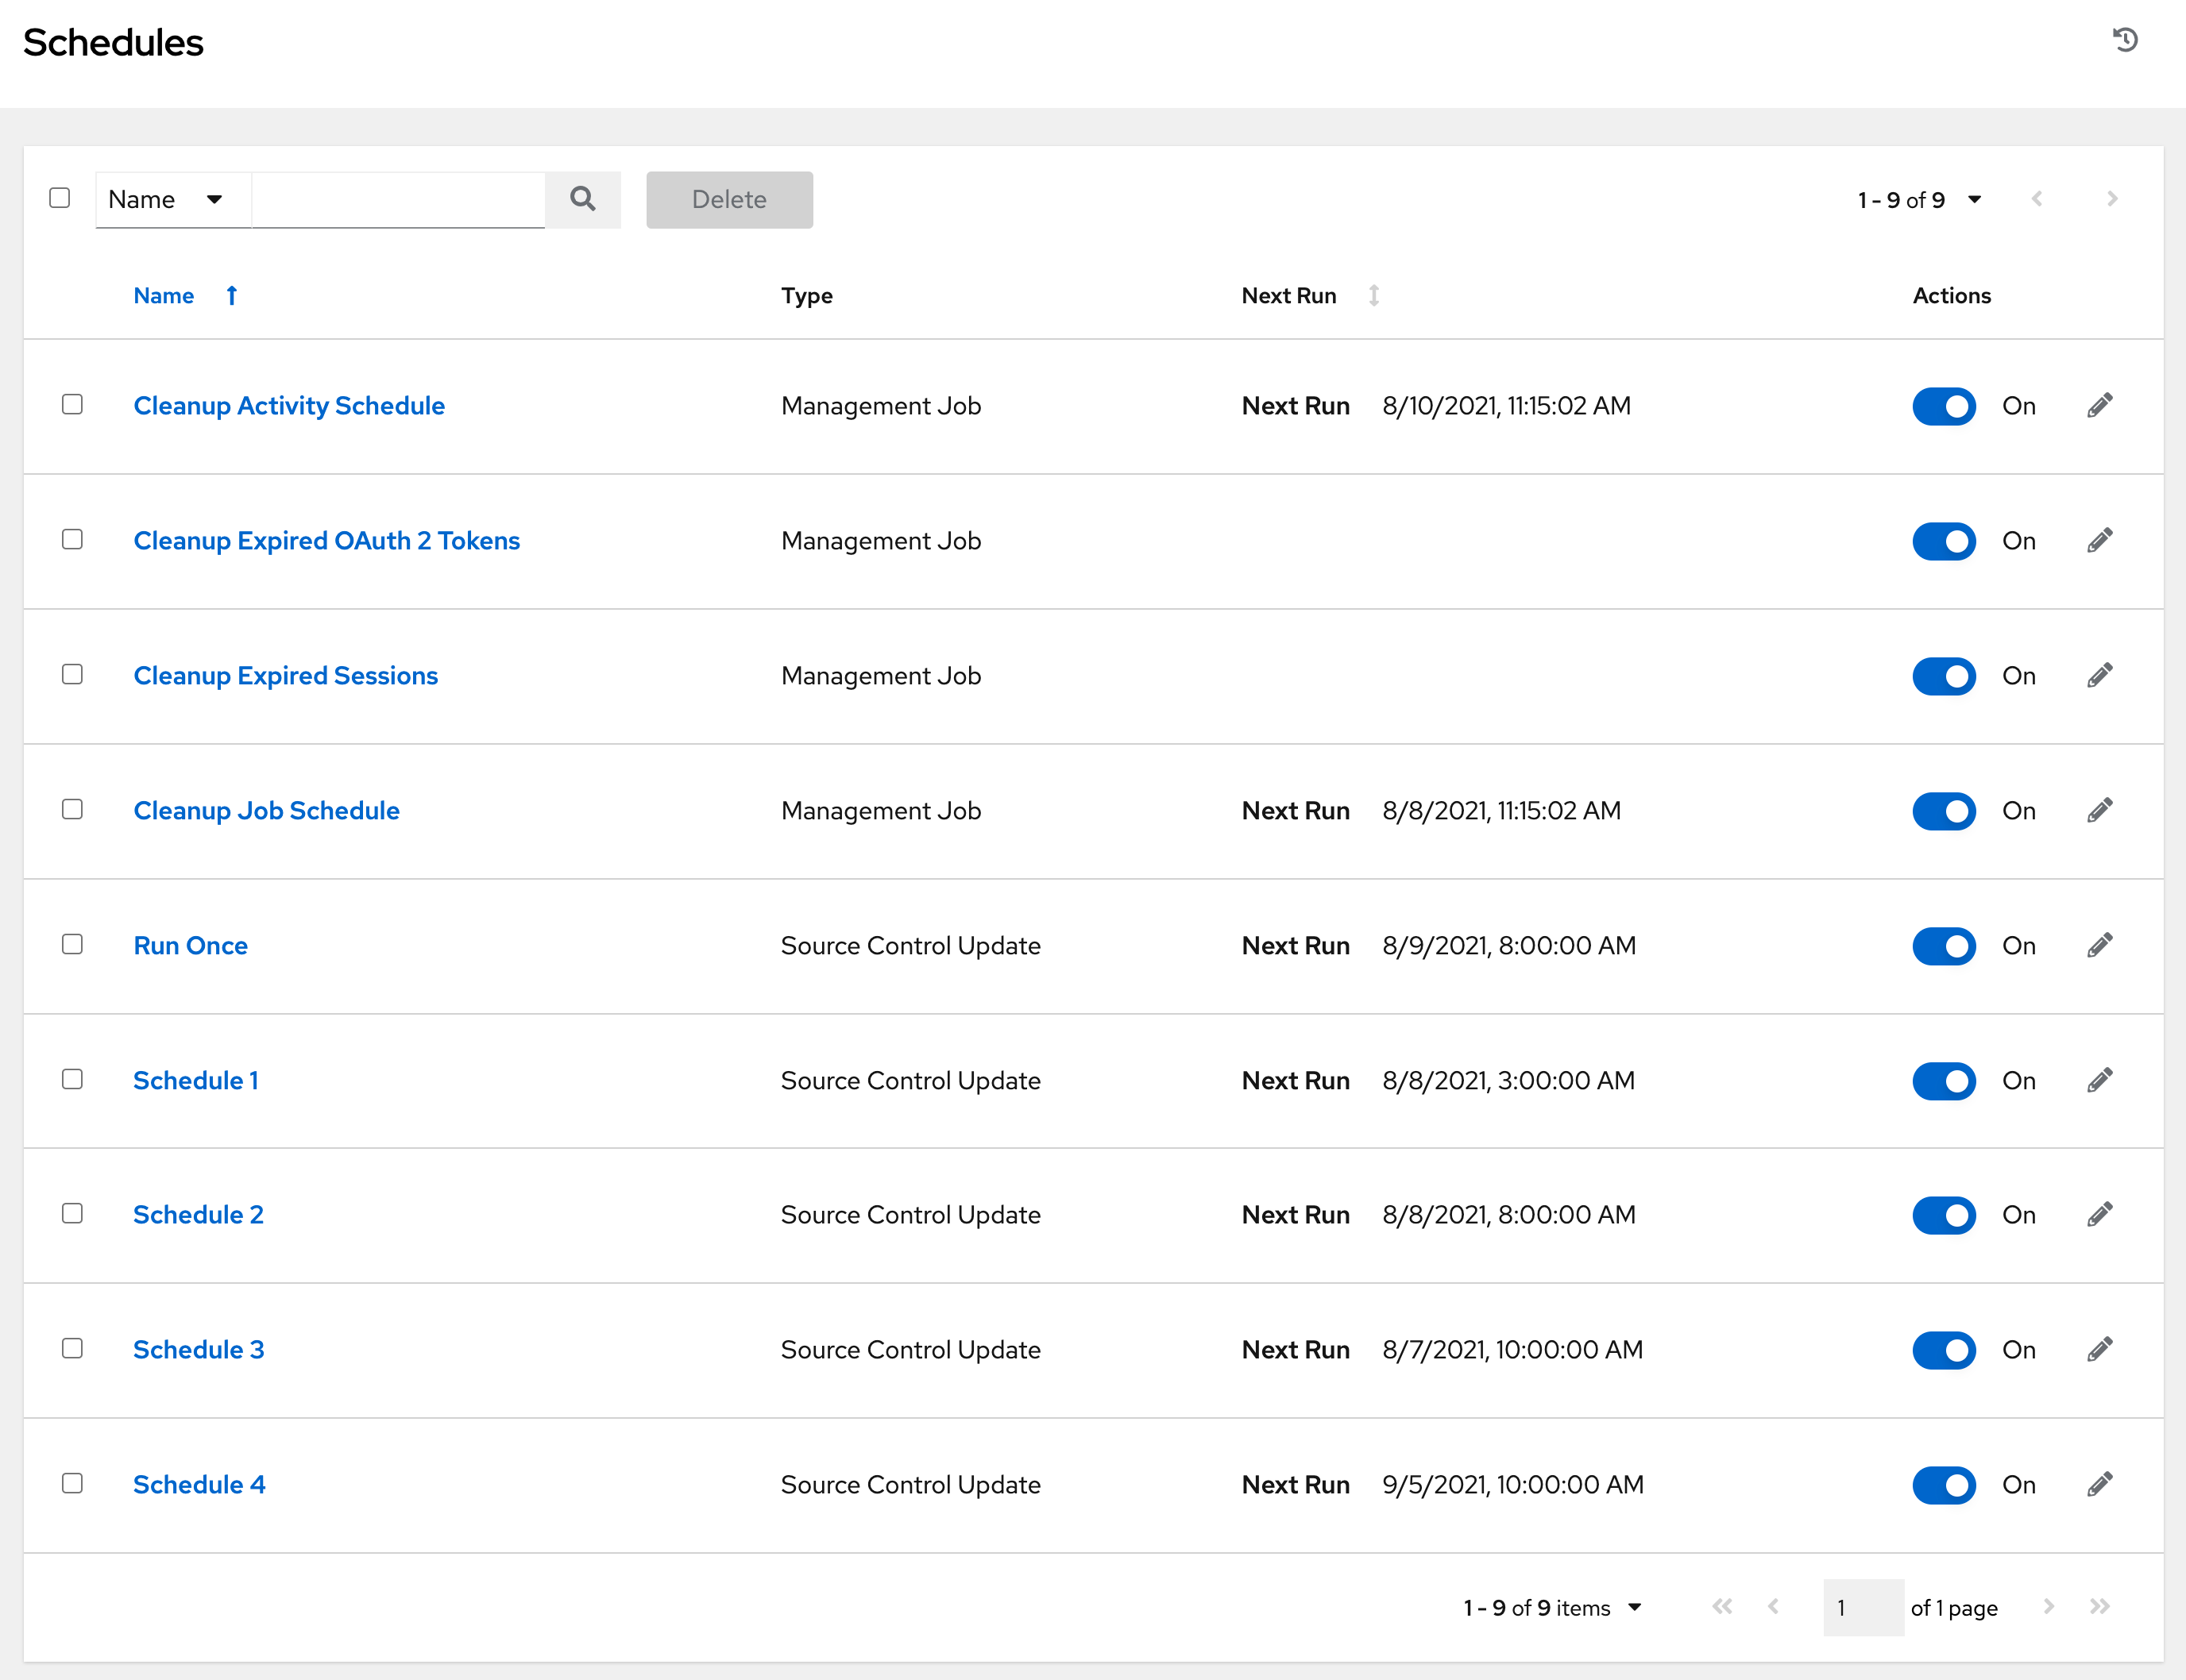Click the next page arrow at bottom
Viewport: 2186px width, 1680px height.
point(2048,1607)
